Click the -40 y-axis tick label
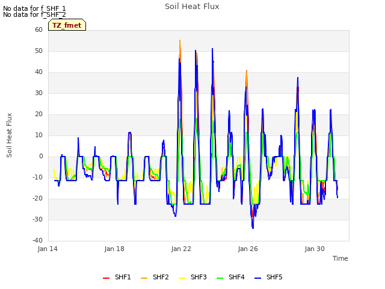 coord(37,240)
